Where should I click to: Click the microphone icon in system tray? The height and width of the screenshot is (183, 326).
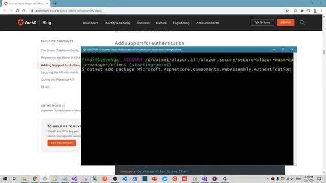[x=277, y=179]
